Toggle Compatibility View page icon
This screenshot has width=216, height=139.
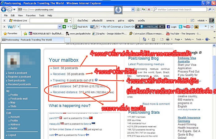tap(138, 10)
